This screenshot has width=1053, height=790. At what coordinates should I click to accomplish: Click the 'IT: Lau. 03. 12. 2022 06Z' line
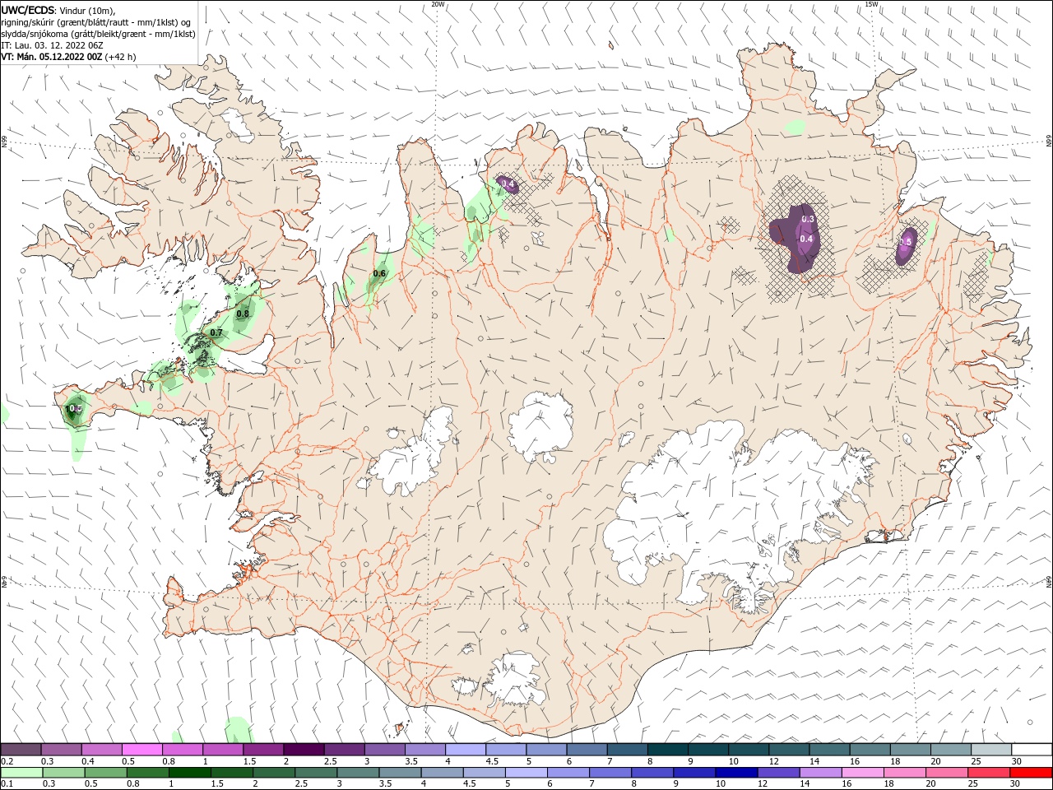(51, 45)
